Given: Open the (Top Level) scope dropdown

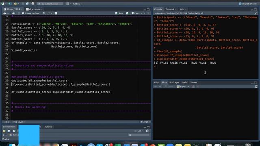Looking at the screenshot, I should click(x=19, y=122).
